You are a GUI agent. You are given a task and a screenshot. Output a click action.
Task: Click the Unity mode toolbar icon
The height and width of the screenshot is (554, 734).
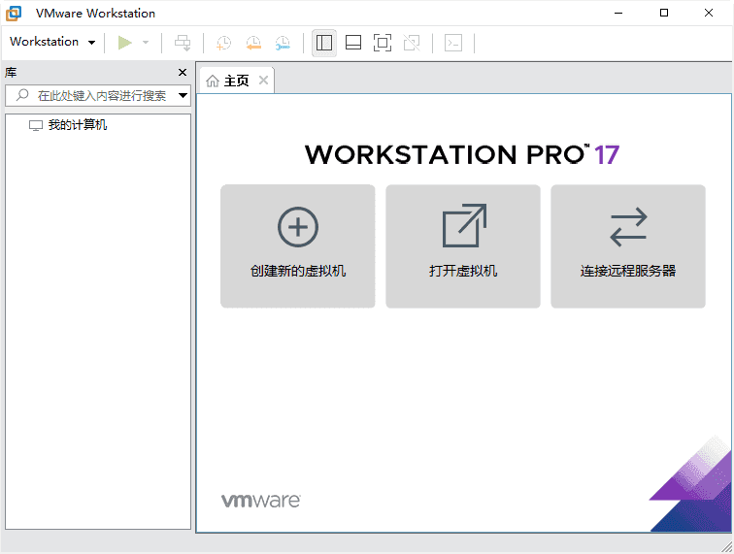[x=412, y=43]
